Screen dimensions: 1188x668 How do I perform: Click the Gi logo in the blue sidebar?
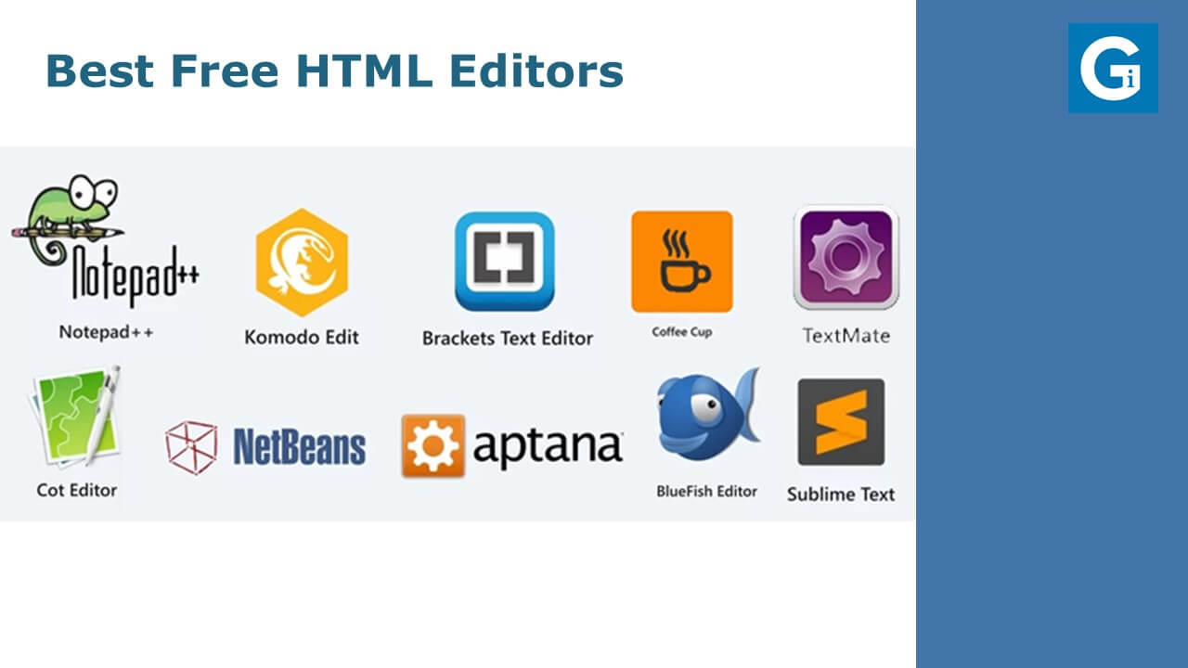[1113, 68]
